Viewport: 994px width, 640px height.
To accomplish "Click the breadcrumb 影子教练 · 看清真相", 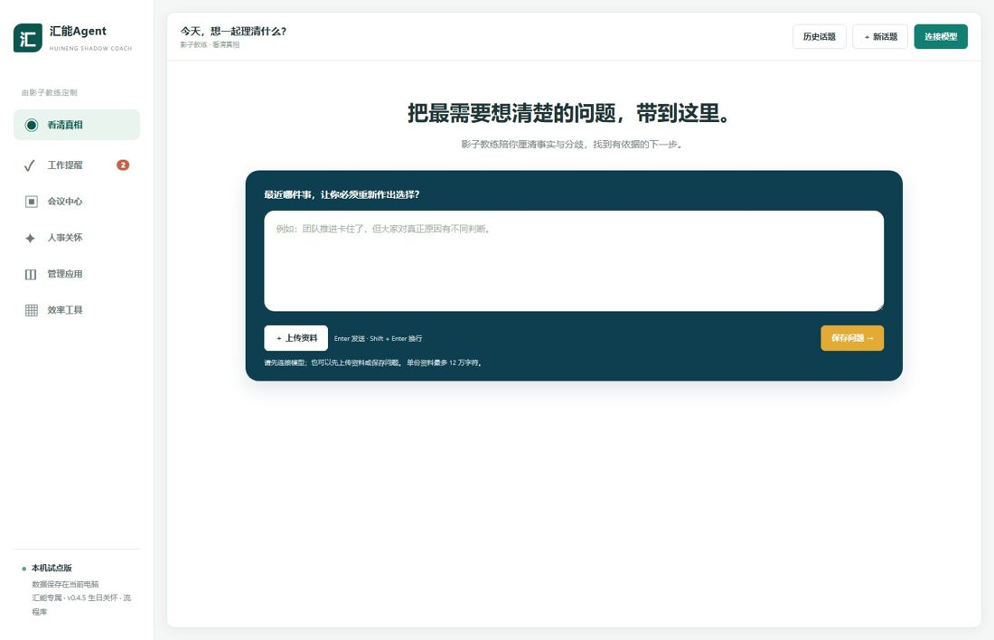I will click(210, 45).
